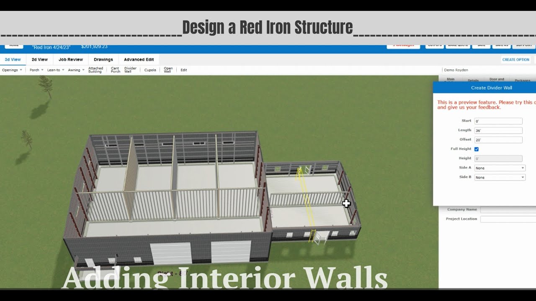Open the Job Review tab
The height and width of the screenshot is (301, 536).
(71, 59)
